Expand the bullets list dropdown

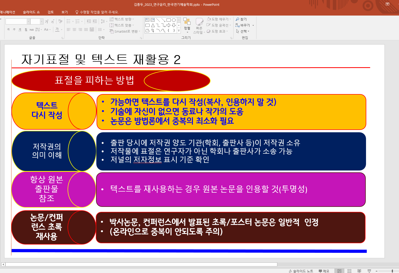pos(73,21)
